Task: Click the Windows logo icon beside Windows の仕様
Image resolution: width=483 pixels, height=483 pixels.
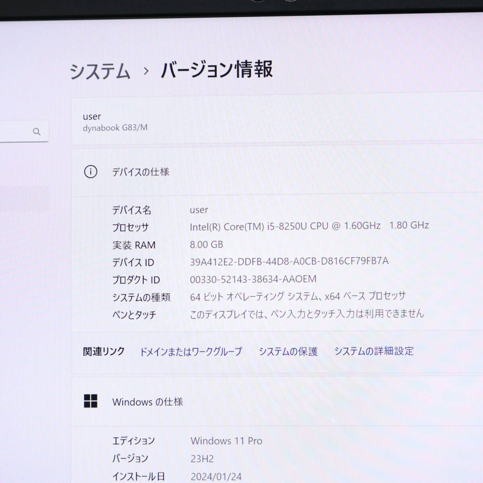Action: click(91, 401)
